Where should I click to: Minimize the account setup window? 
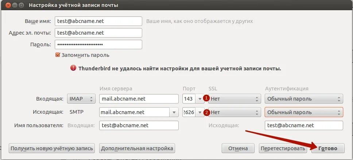pos(15,5)
